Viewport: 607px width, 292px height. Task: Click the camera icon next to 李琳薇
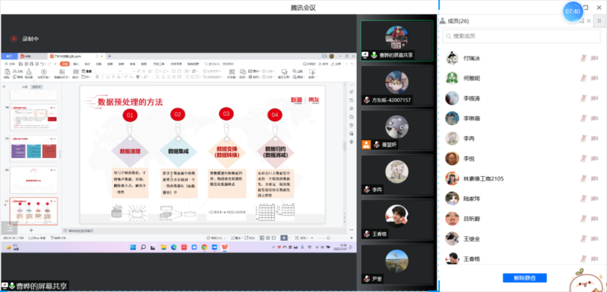click(595, 118)
